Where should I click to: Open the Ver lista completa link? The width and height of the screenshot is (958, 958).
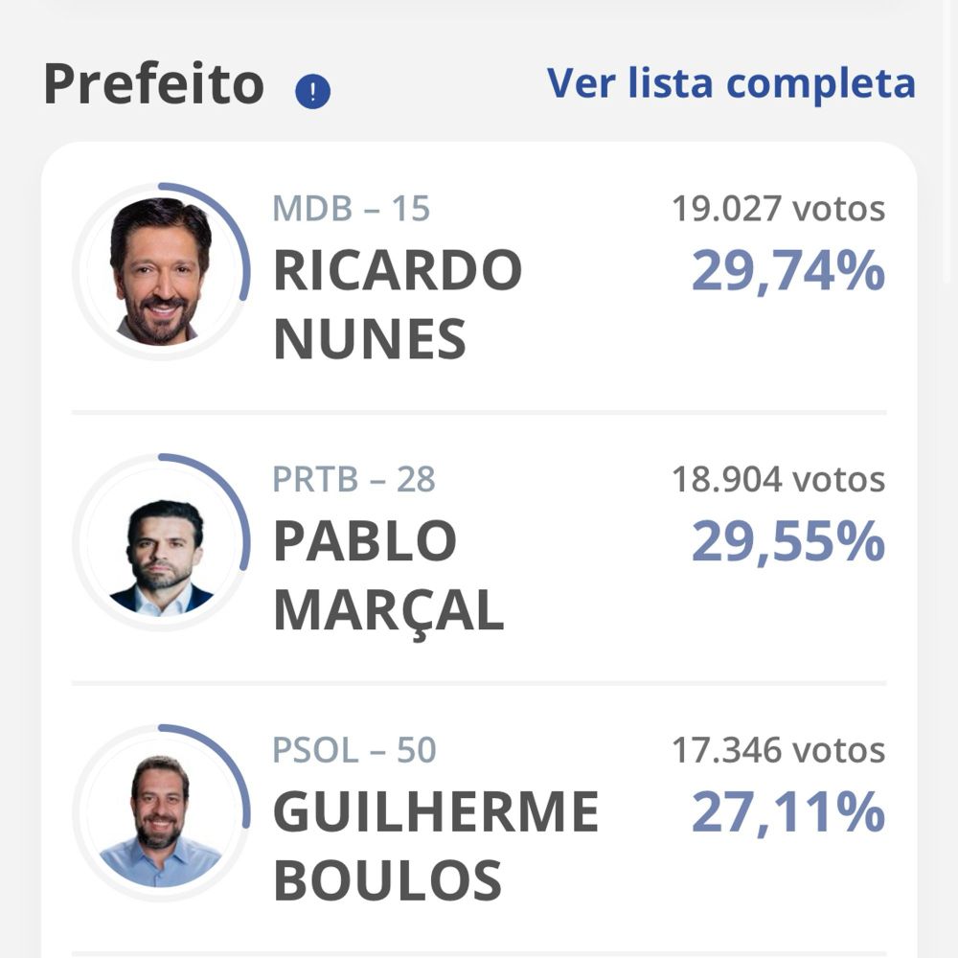pos(731,83)
